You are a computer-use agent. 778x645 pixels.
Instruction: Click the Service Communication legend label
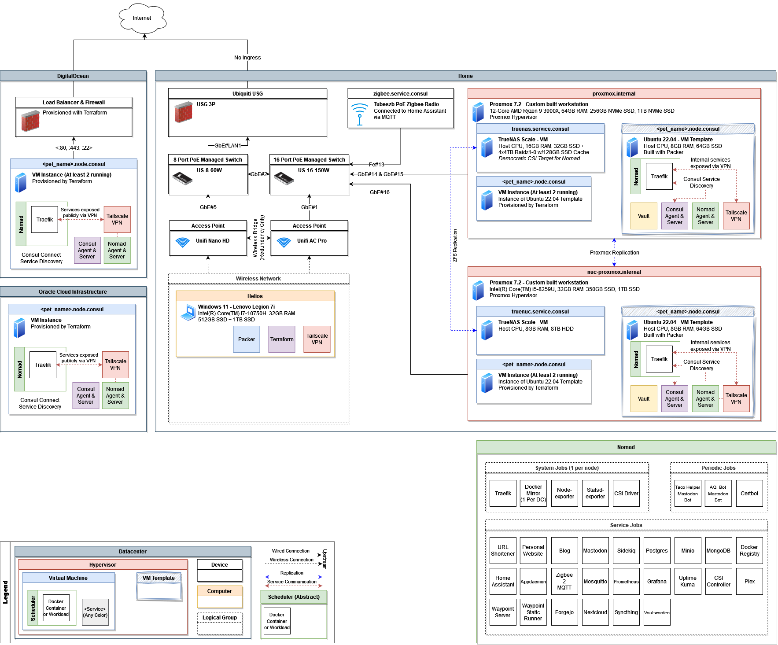pyautogui.click(x=292, y=582)
